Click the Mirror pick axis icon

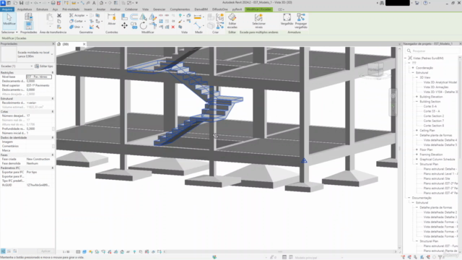click(143, 17)
